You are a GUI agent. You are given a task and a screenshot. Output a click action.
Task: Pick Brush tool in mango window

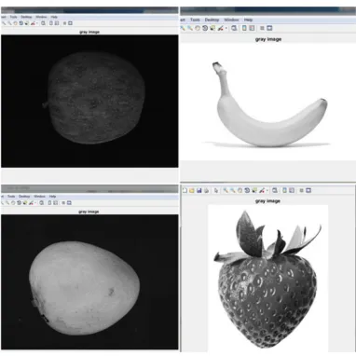[31, 203]
